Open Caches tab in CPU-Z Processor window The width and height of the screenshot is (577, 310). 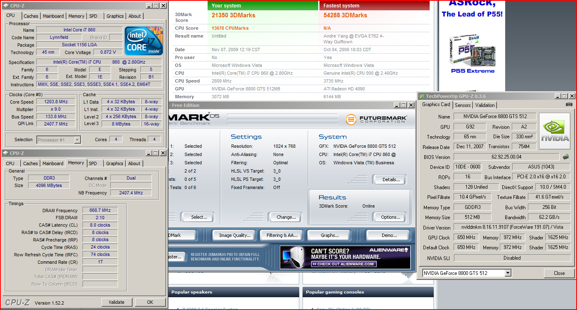[31, 16]
